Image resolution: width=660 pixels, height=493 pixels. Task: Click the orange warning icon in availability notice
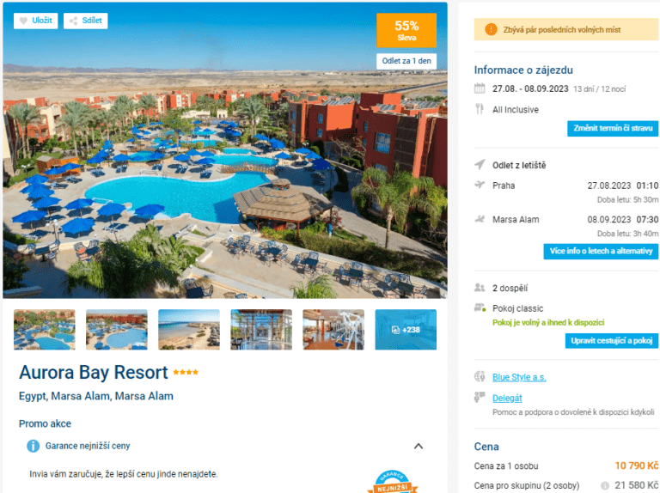click(491, 29)
